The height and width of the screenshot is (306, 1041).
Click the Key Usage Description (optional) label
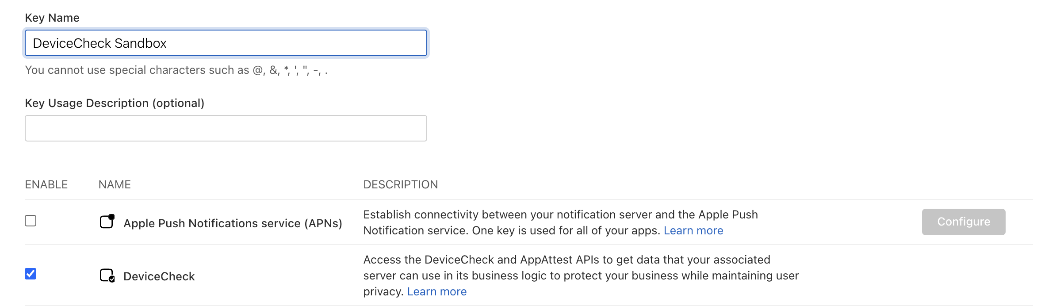115,103
